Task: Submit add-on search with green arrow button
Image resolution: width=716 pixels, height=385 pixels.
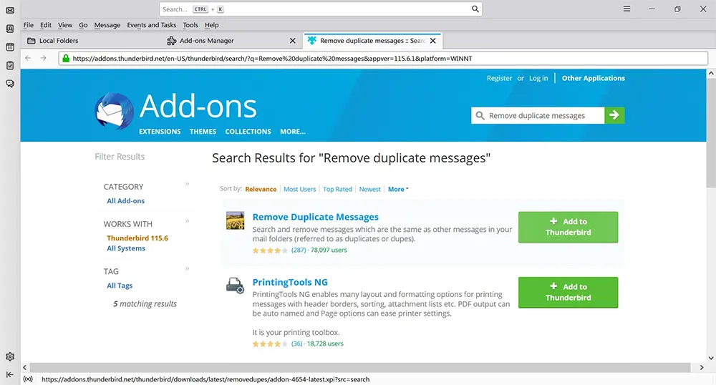Action: [614, 115]
